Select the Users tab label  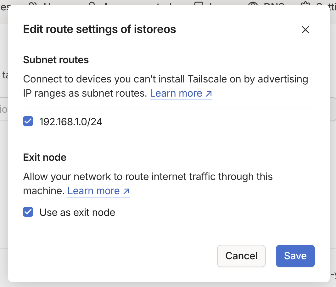[x=57, y=4]
